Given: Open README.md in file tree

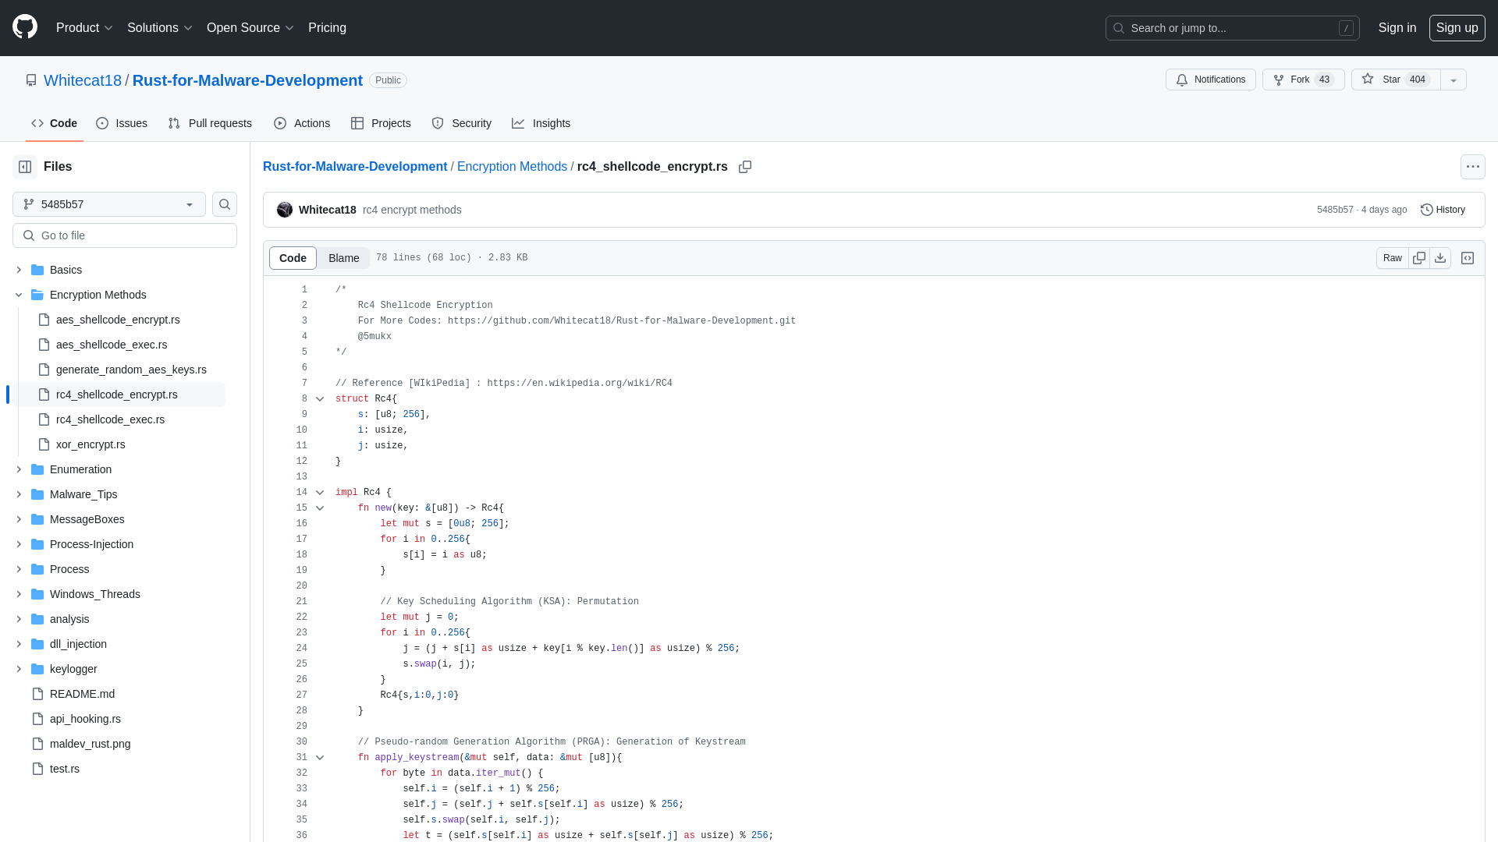Looking at the screenshot, I should click(82, 694).
